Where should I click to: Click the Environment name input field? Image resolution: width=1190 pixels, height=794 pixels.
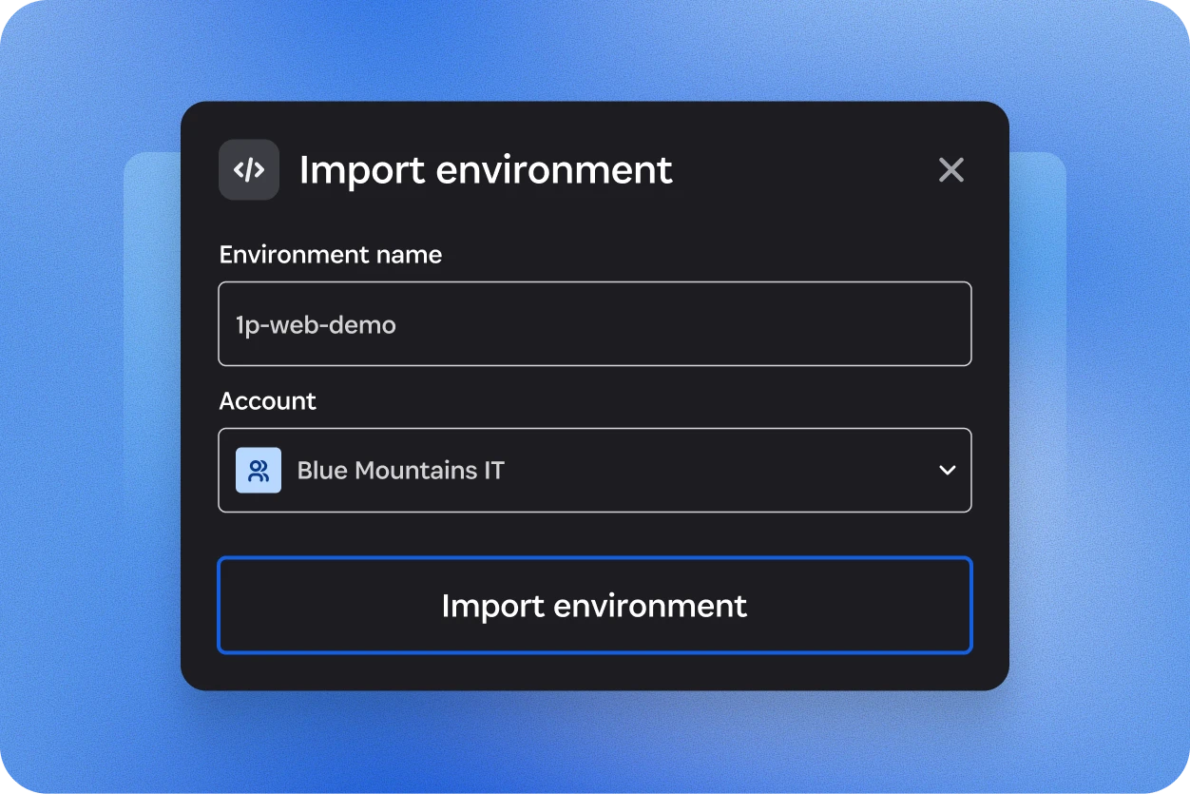coord(595,324)
